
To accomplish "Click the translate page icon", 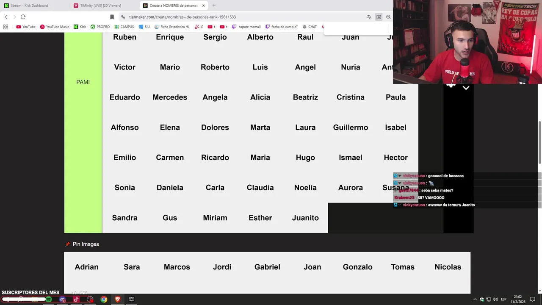I will (369, 17).
